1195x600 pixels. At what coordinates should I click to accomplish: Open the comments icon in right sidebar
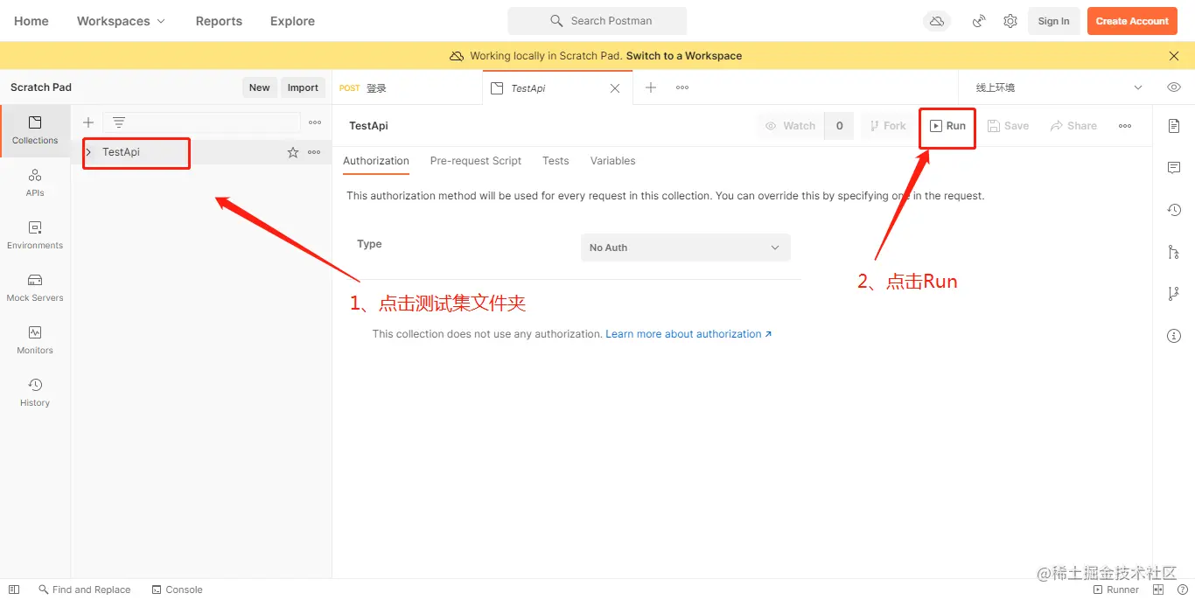pos(1174,168)
